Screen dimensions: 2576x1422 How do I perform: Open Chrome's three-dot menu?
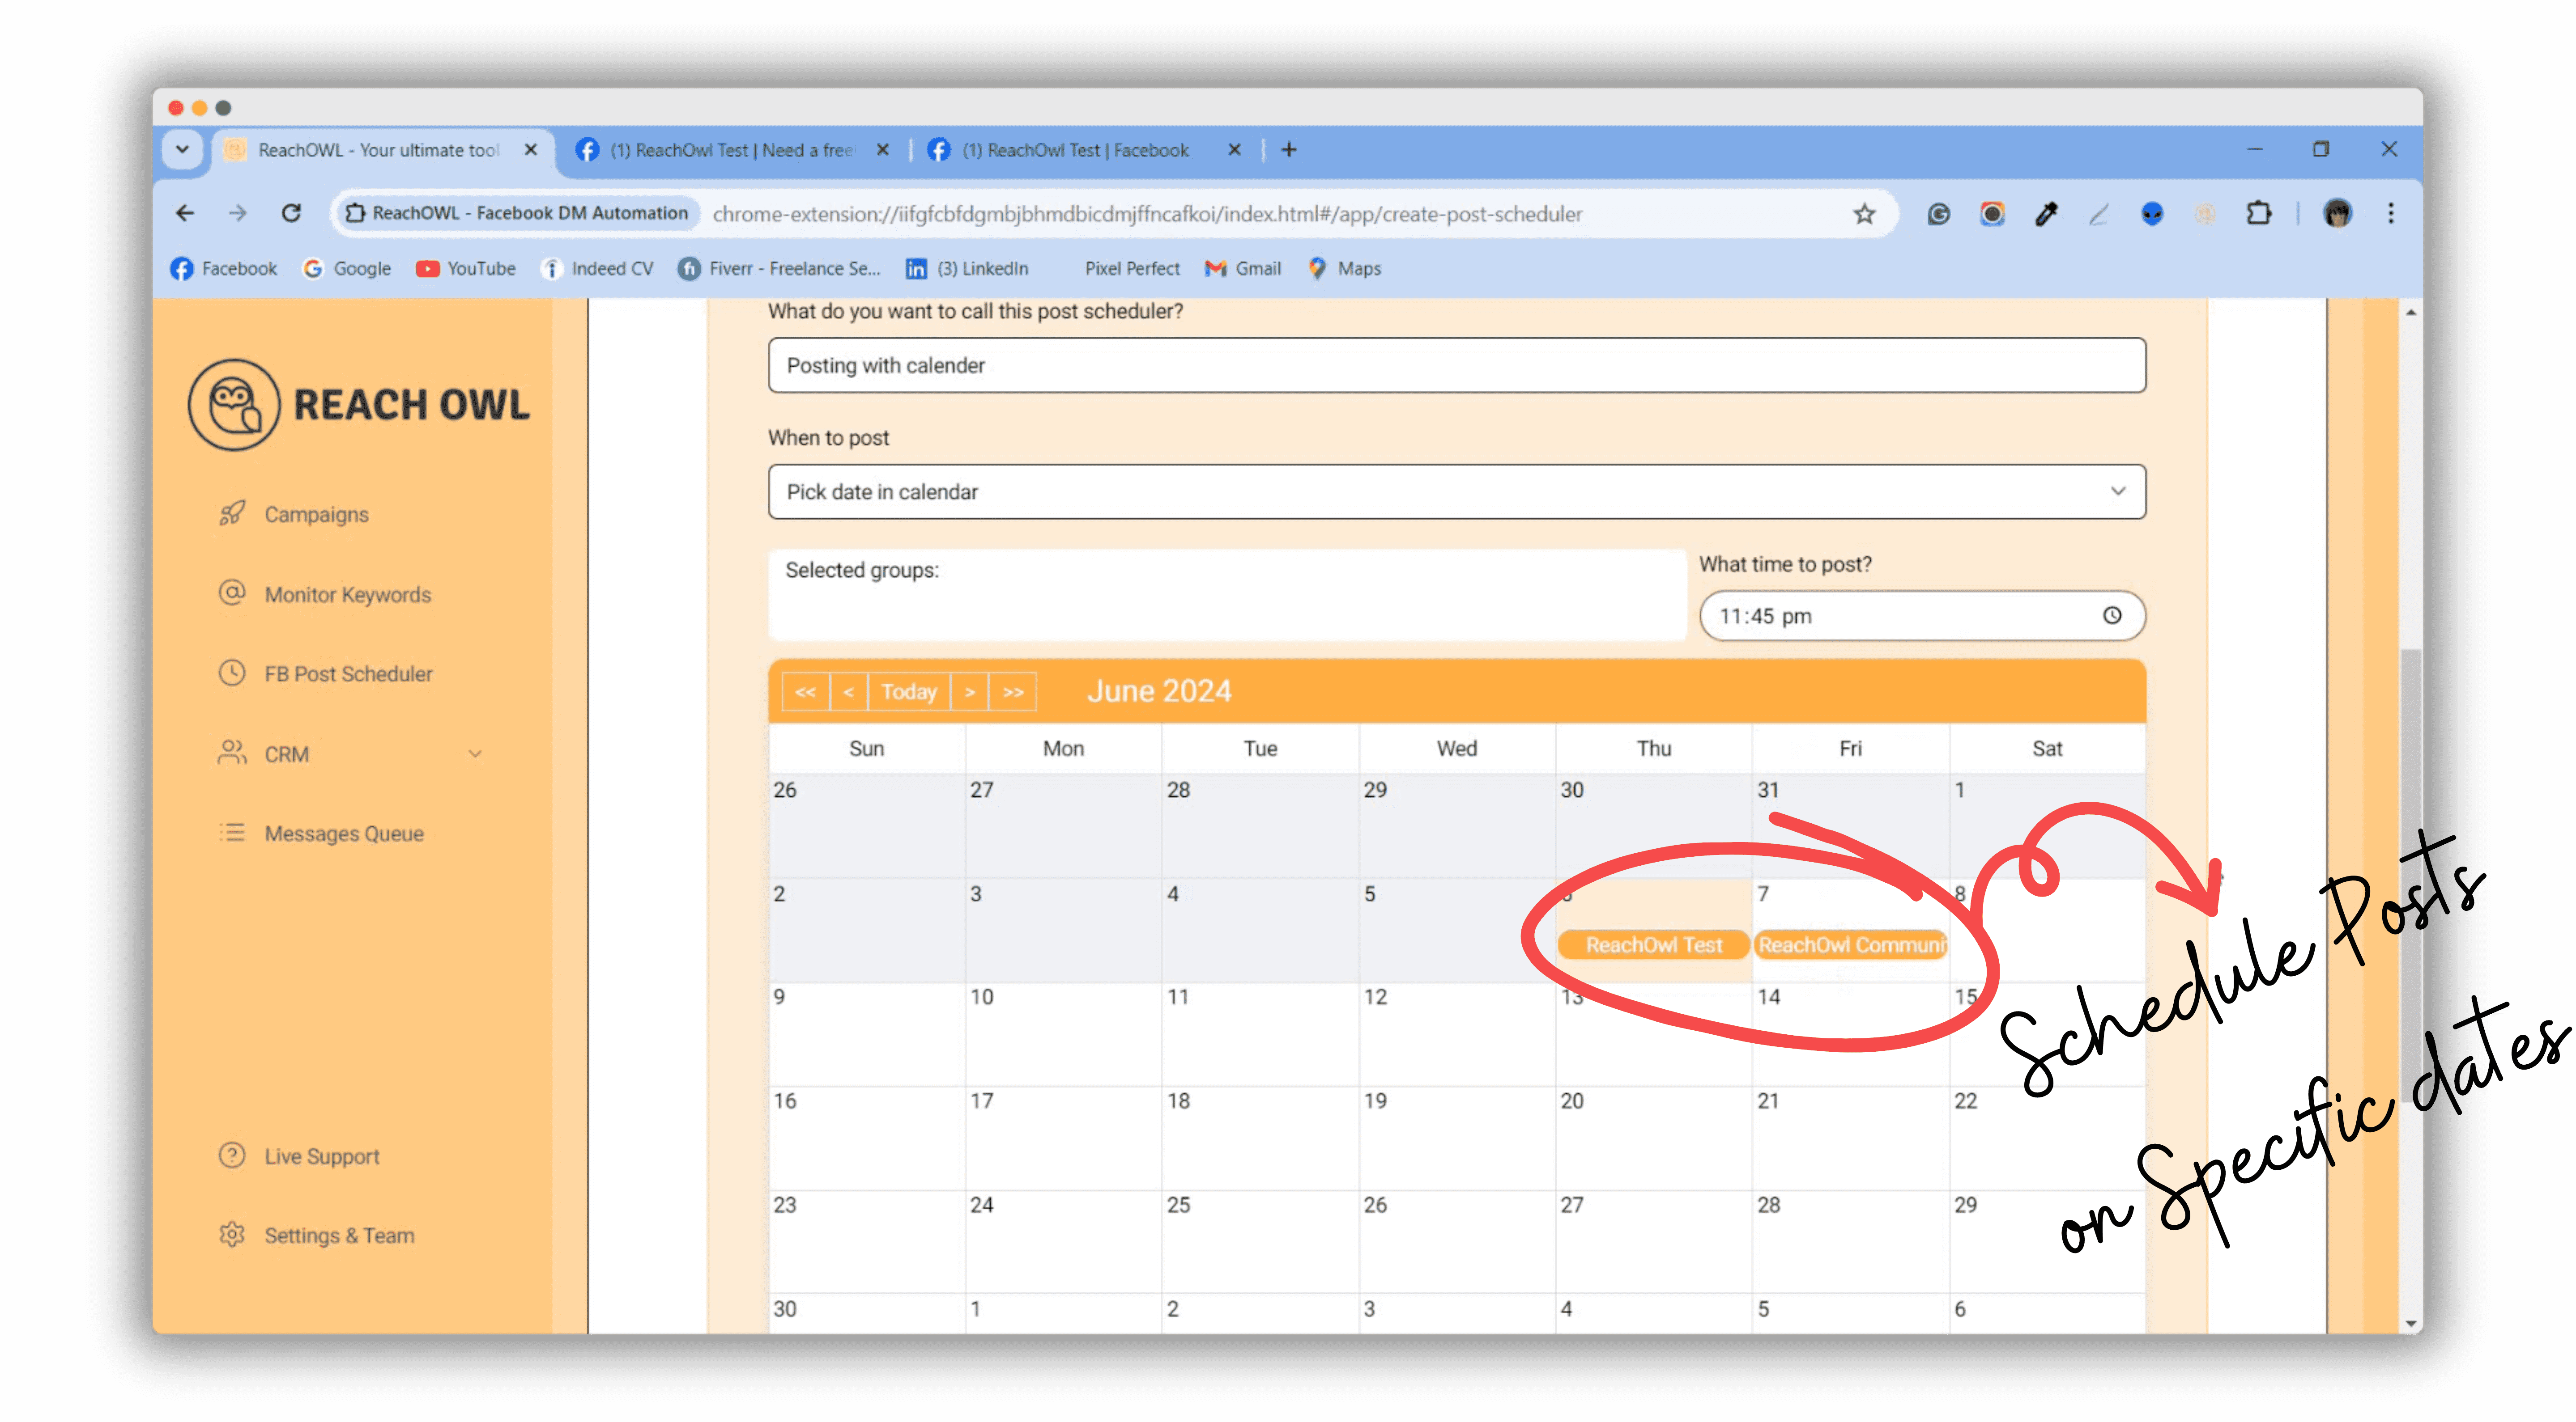point(2391,213)
